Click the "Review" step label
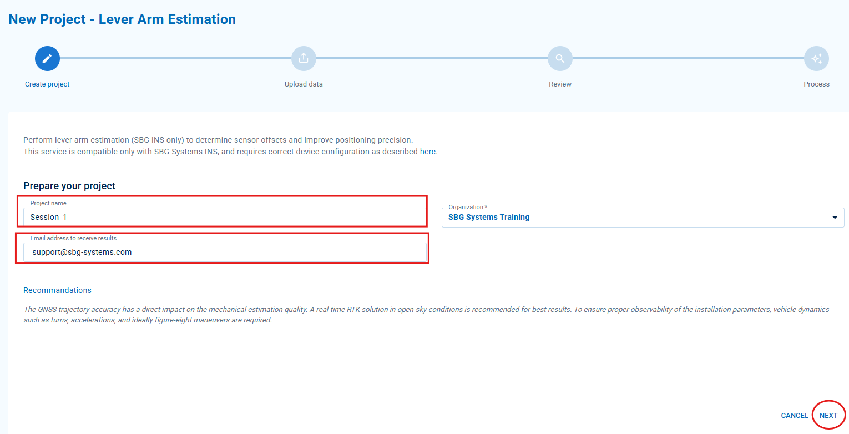The image size is (849, 434). click(560, 84)
